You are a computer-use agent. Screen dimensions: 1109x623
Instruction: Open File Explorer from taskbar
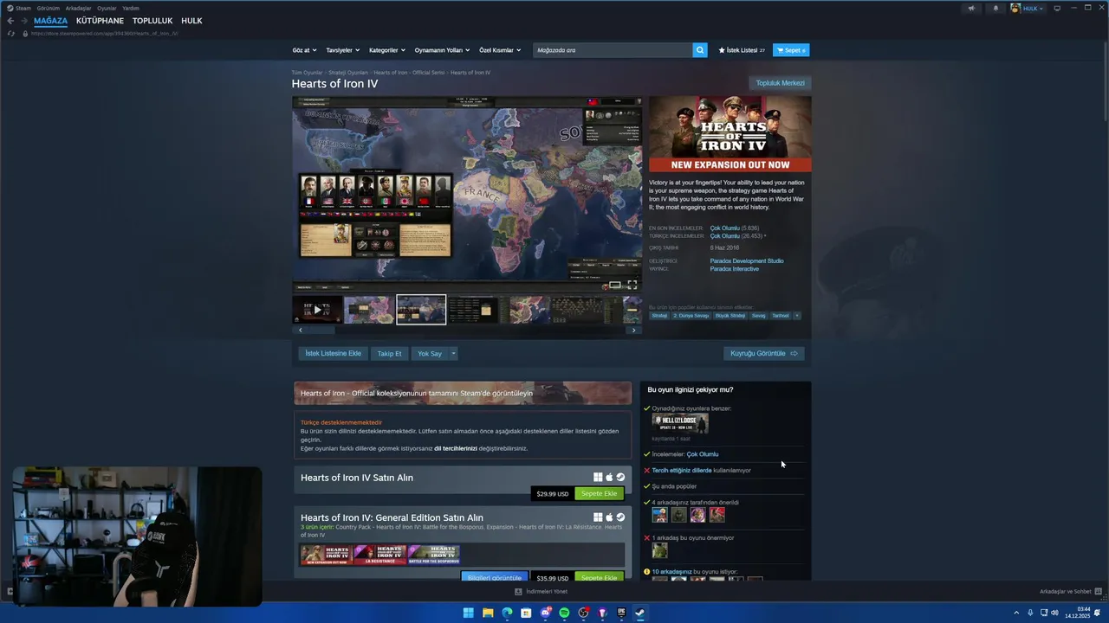coord(488,613)
